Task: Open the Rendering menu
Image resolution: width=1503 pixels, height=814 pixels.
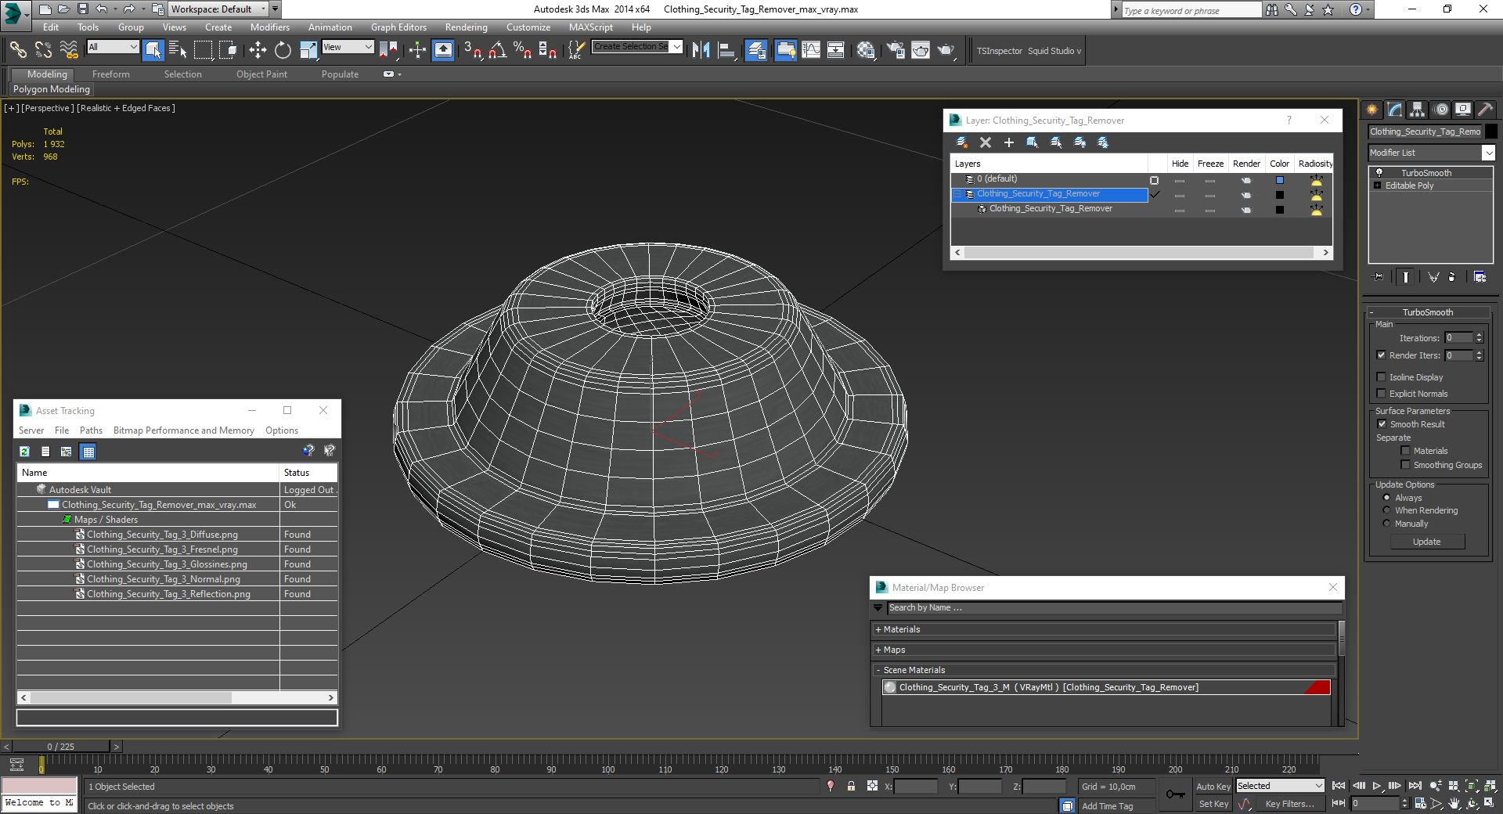Action: pyautogui.click(x=466, y=27)
